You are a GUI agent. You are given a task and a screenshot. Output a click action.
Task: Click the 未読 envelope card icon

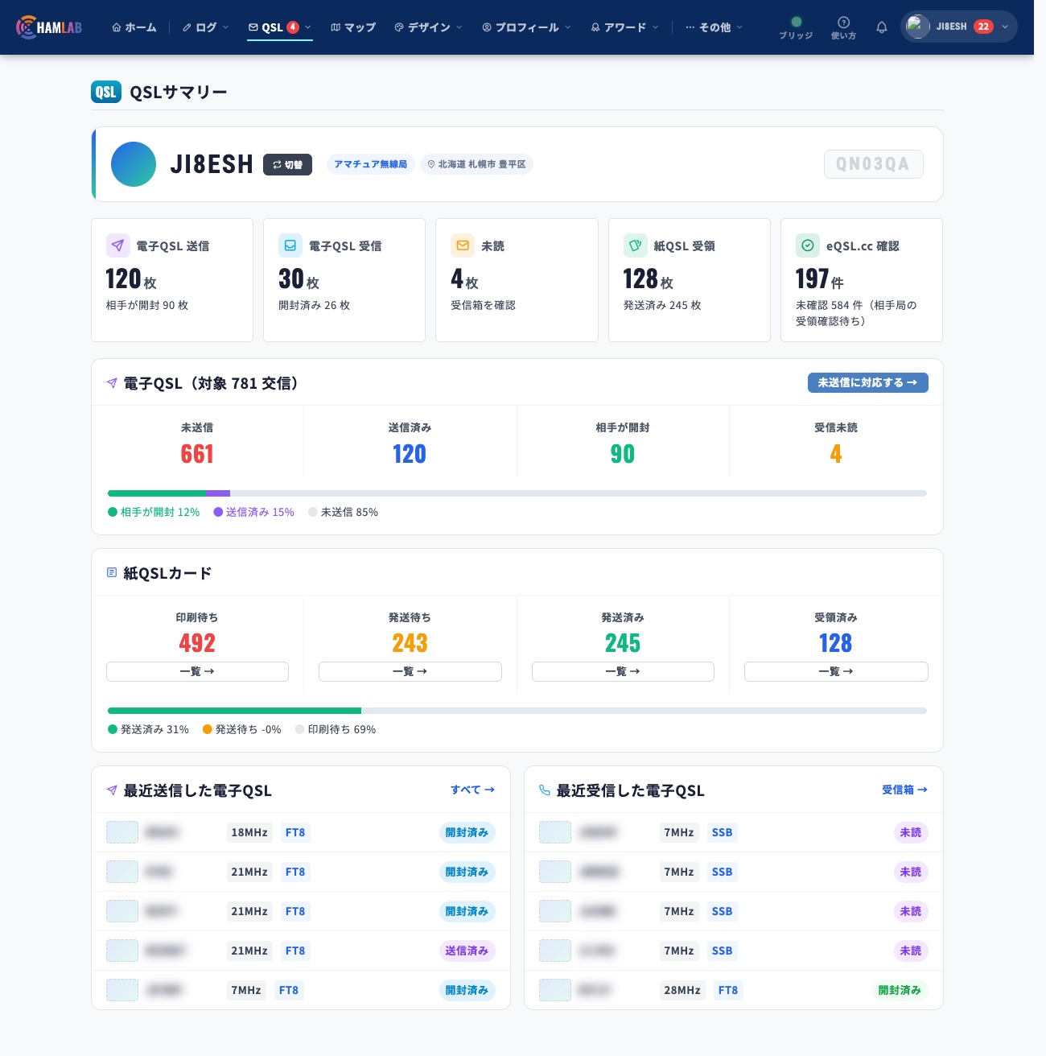click(x=463, y=245)
